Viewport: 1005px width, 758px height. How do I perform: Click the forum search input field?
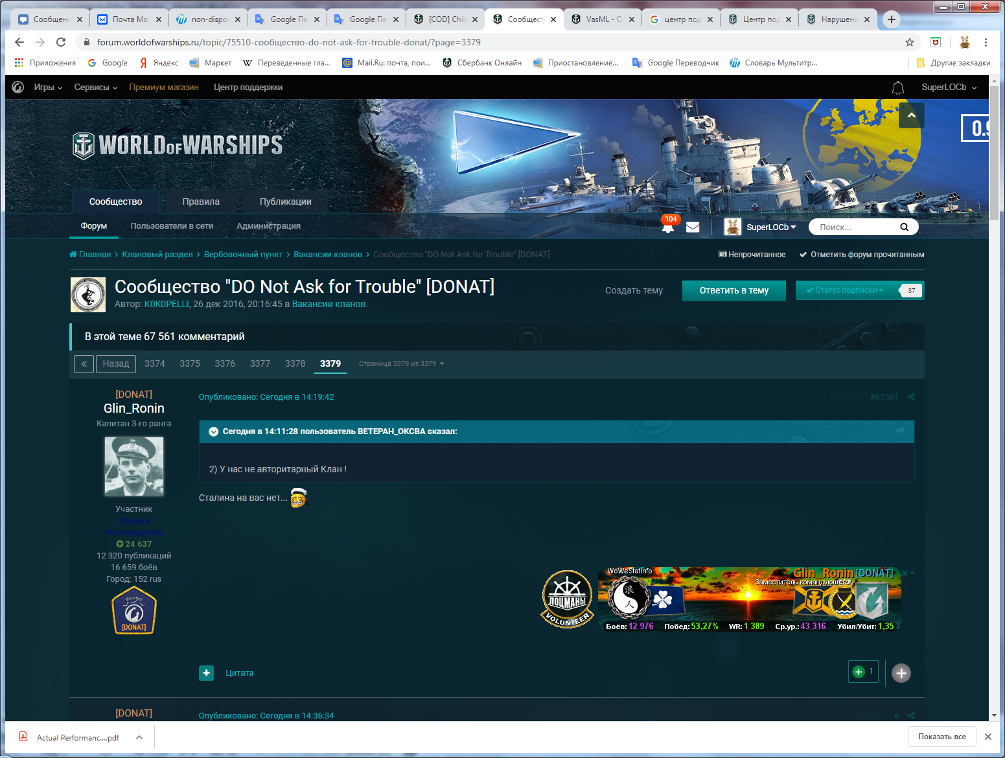pyautogui.click(x=855, y=227)
